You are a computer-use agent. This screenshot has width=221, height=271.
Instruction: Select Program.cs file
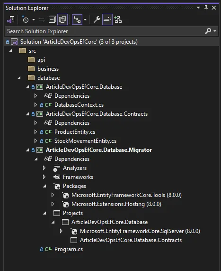69,249
